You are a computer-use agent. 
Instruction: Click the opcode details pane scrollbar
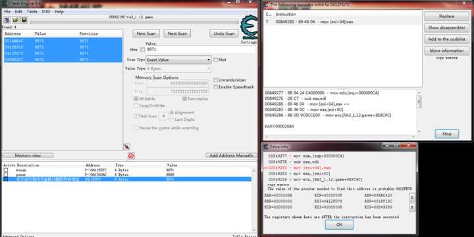click(x=419, y=112)
